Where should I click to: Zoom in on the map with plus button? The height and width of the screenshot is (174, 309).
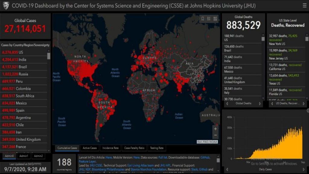tap(215, 129)
